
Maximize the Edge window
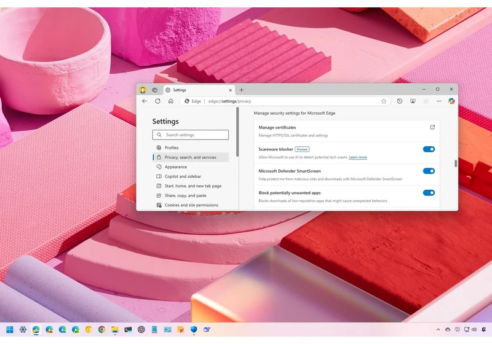coord(437,89)
